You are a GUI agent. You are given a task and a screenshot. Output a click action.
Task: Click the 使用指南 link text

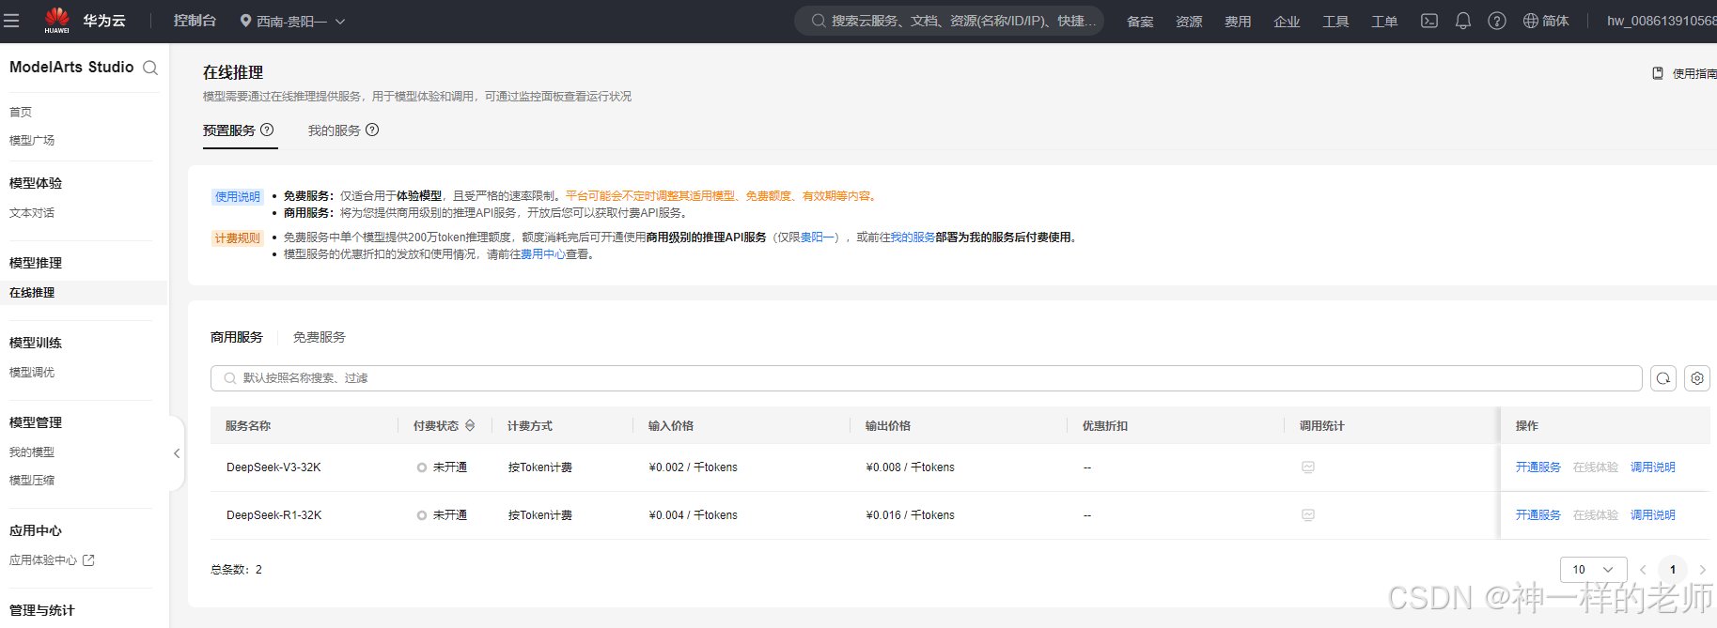click(1694, 73)
